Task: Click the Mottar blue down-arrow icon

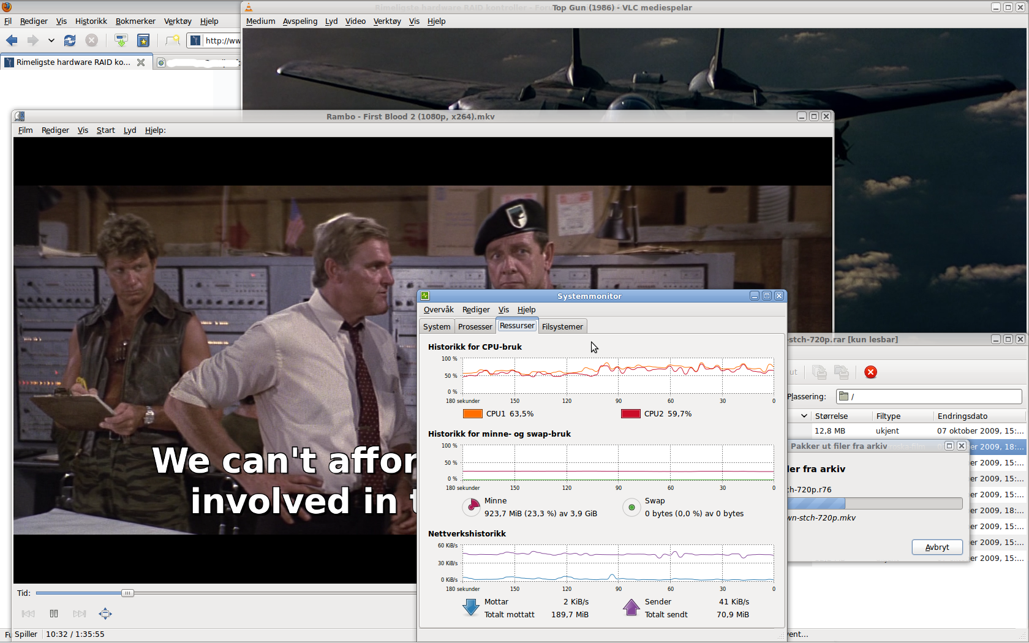Action: (471, 607)
